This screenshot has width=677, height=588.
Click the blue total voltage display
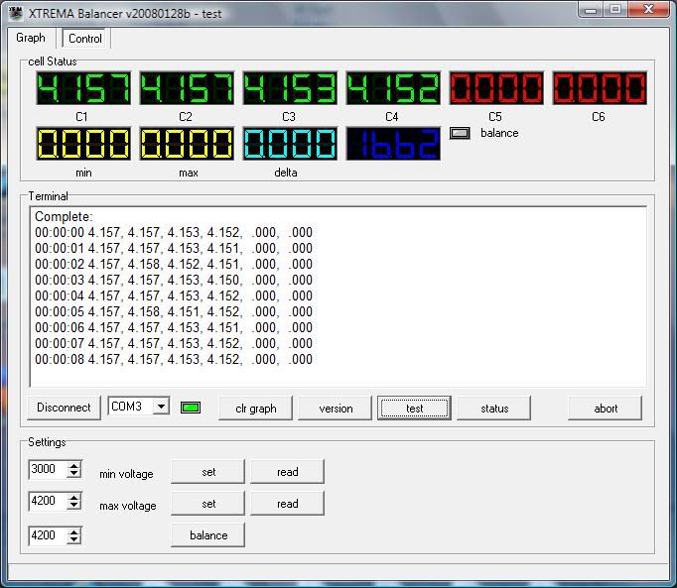point(392,145)
